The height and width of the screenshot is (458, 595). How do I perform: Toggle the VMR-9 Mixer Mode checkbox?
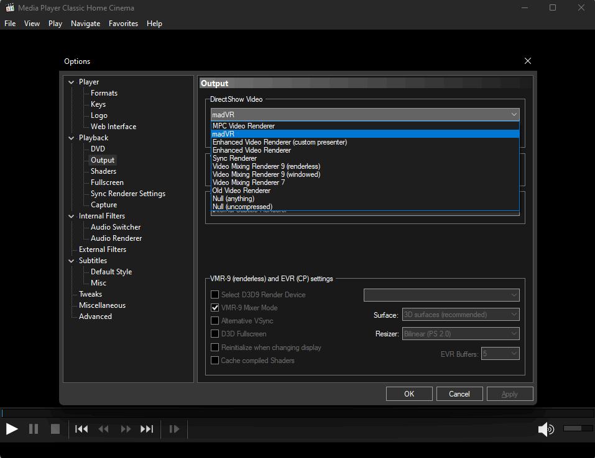(x=215, y=308)
